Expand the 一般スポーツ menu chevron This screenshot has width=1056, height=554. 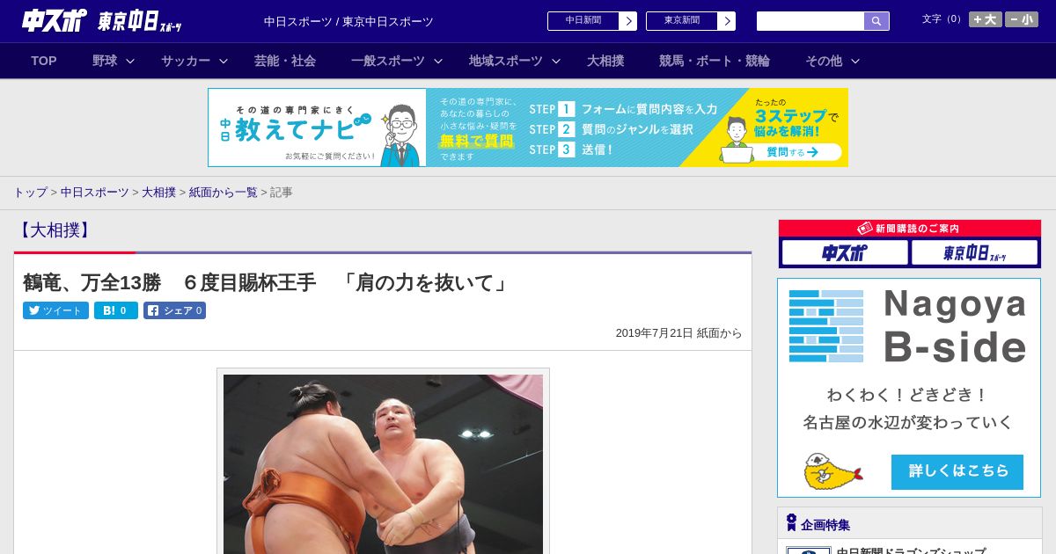coord(438,61)
